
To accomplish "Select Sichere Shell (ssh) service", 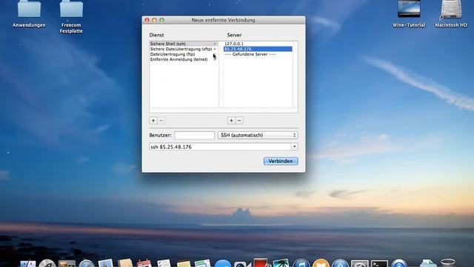I will (184, 44).
